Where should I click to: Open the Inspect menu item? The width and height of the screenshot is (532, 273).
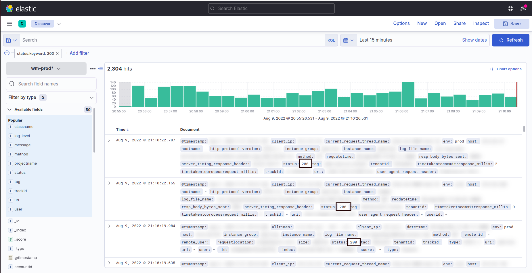[x=481, y=24]
